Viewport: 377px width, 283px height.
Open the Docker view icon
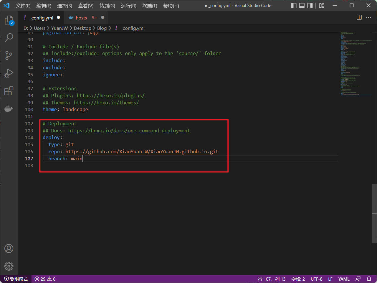coord(9,108)
